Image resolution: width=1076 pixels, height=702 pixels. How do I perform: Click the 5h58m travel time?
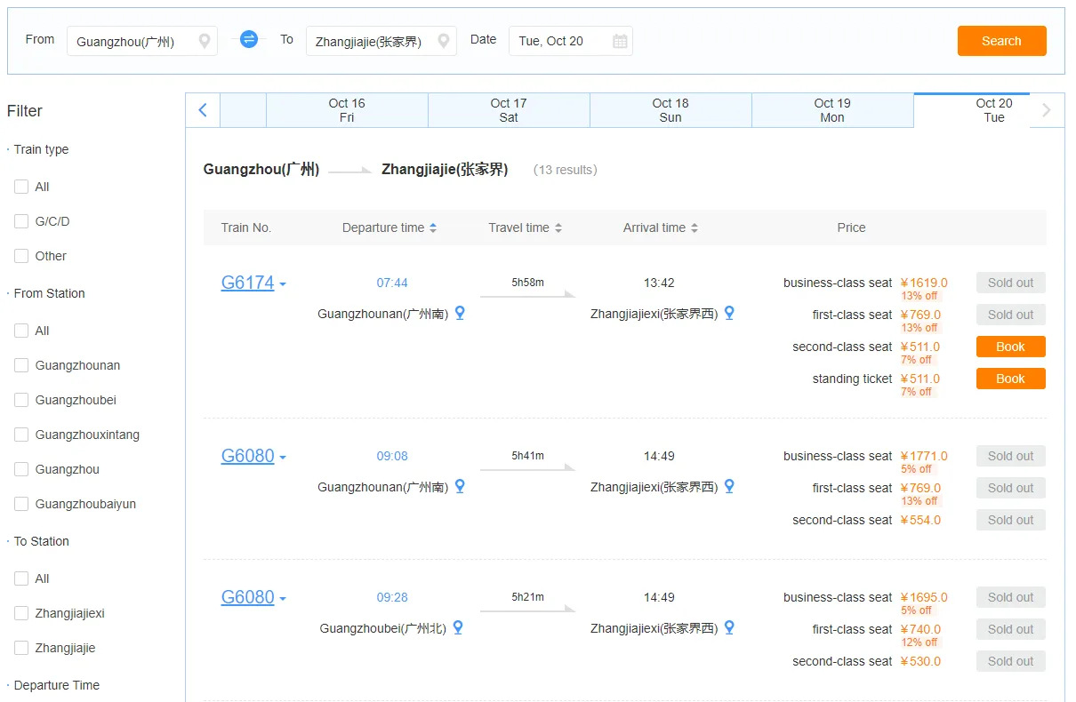point(527,283)
